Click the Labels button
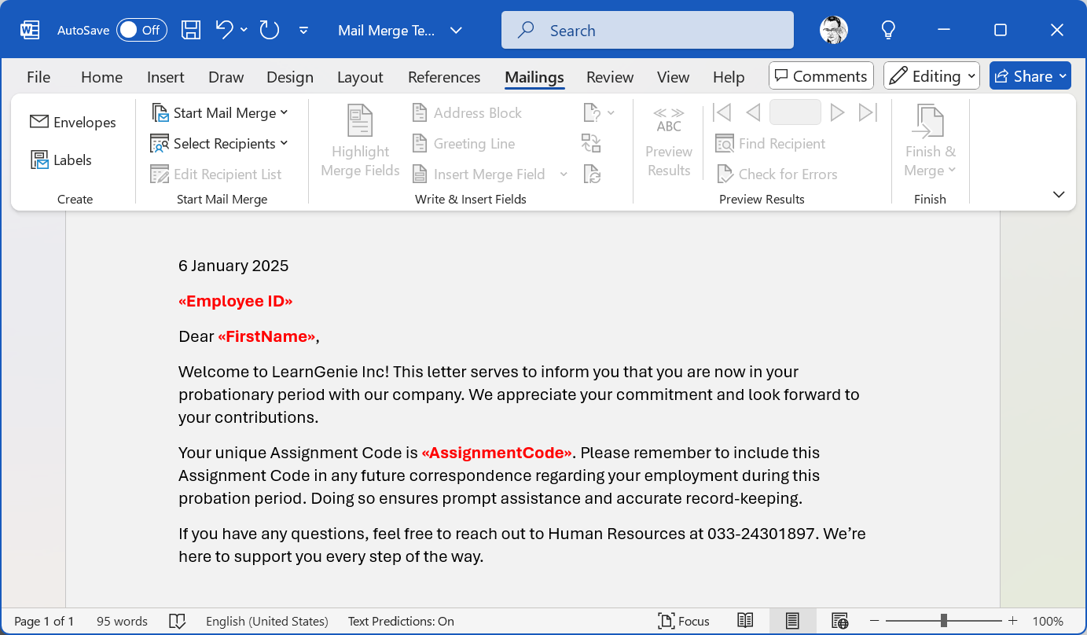The width and height of the screenshot is (1087, 635). pyautogui.click(x=61, y=160)
